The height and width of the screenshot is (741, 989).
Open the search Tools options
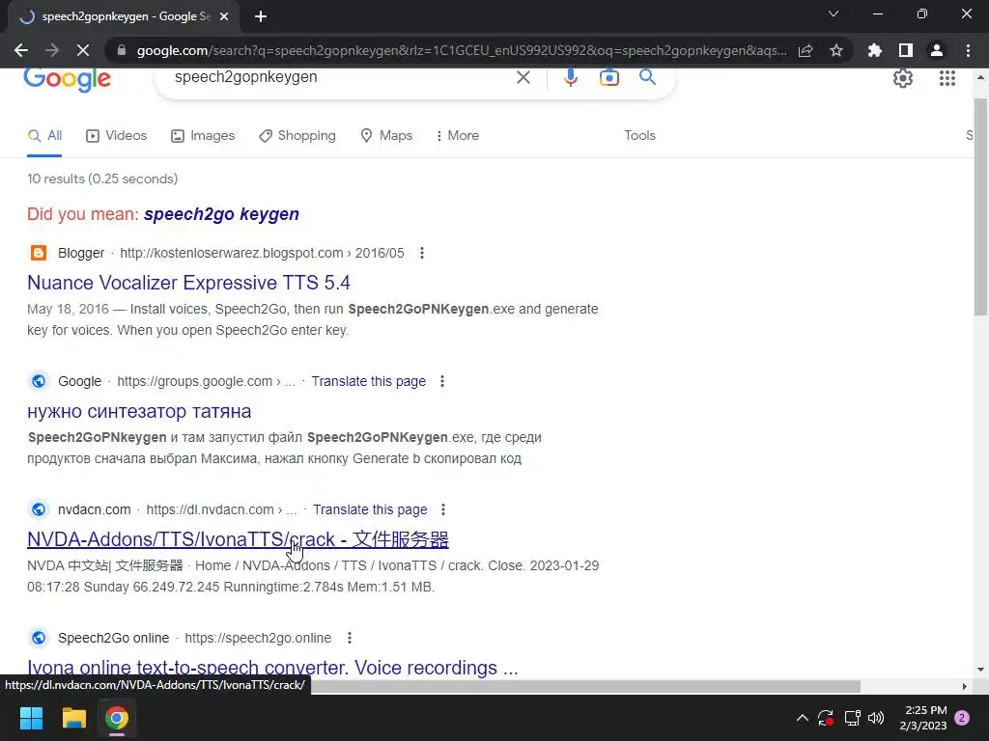pyautogui.click(x=639, y=135)
